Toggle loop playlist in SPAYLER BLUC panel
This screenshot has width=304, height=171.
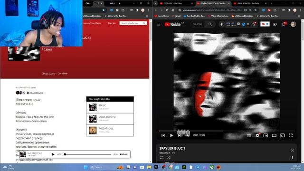161,158
